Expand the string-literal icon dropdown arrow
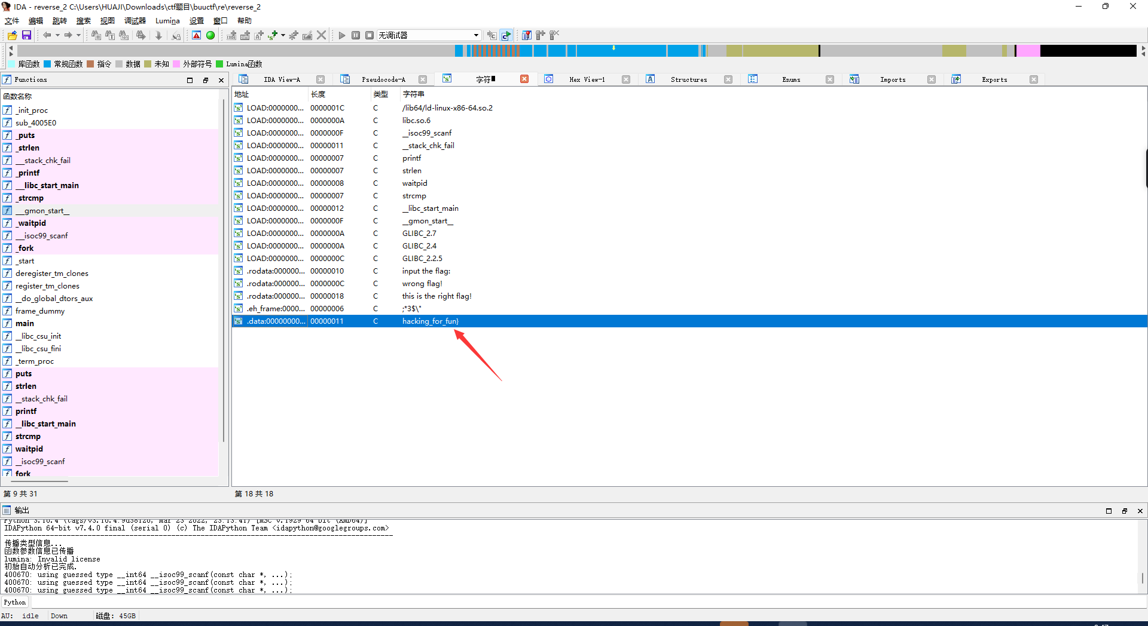The height and width of the screenshot is (626, 1148). click(283, 35)
